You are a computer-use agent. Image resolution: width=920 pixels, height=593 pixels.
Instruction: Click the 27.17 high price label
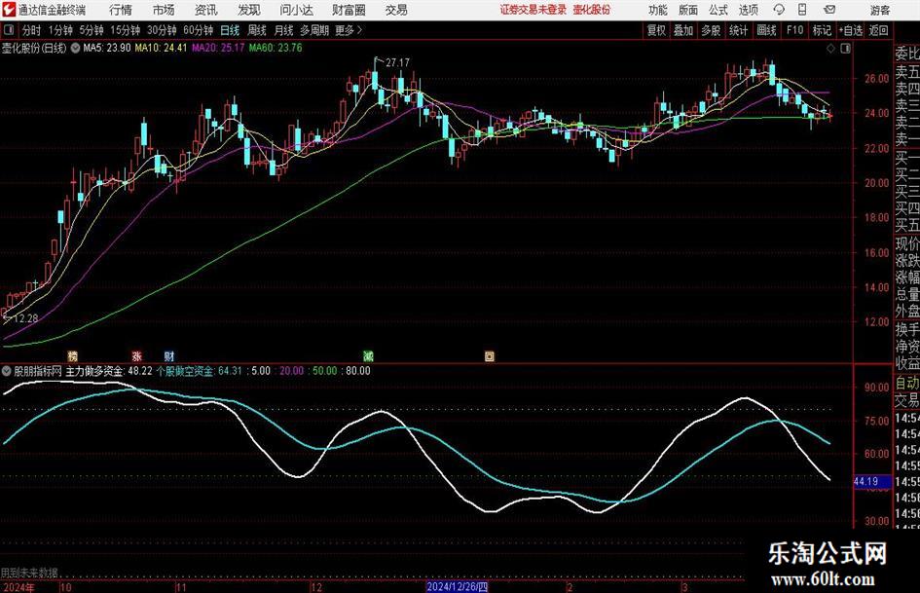click(x=398, y=63)
